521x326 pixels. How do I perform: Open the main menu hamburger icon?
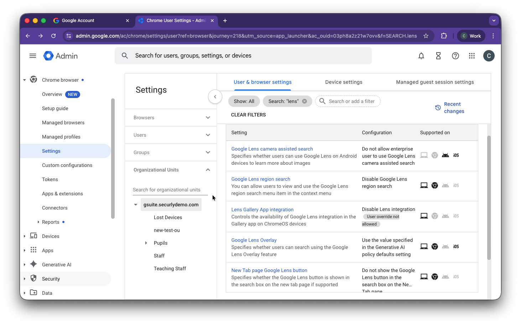33,56
